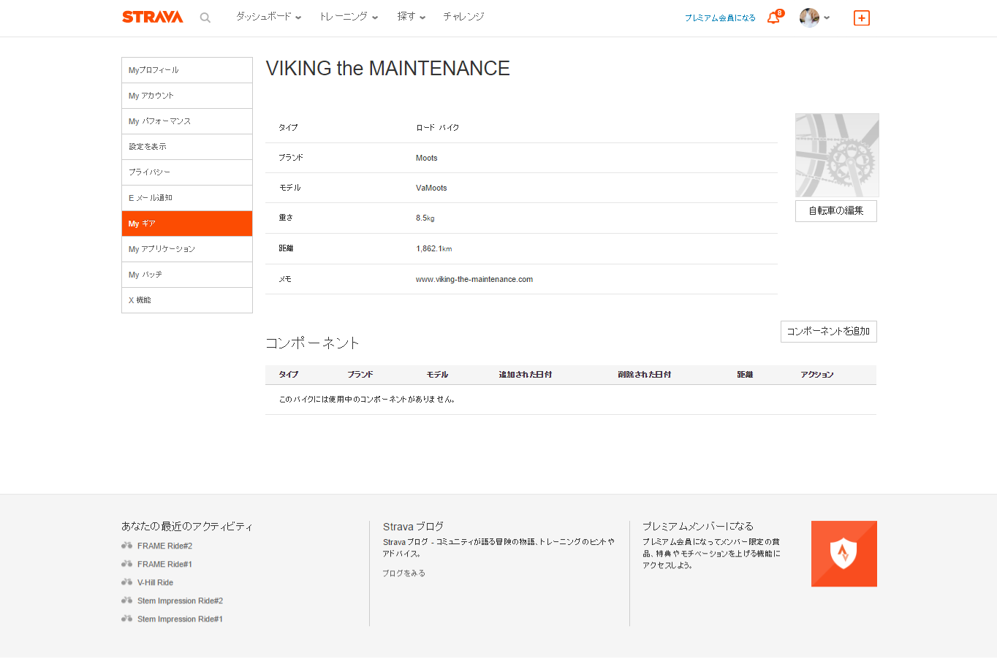Click the 8.5kg weight value
The width and height of the screenshot is (997, 664).
[x=425, y=218]
